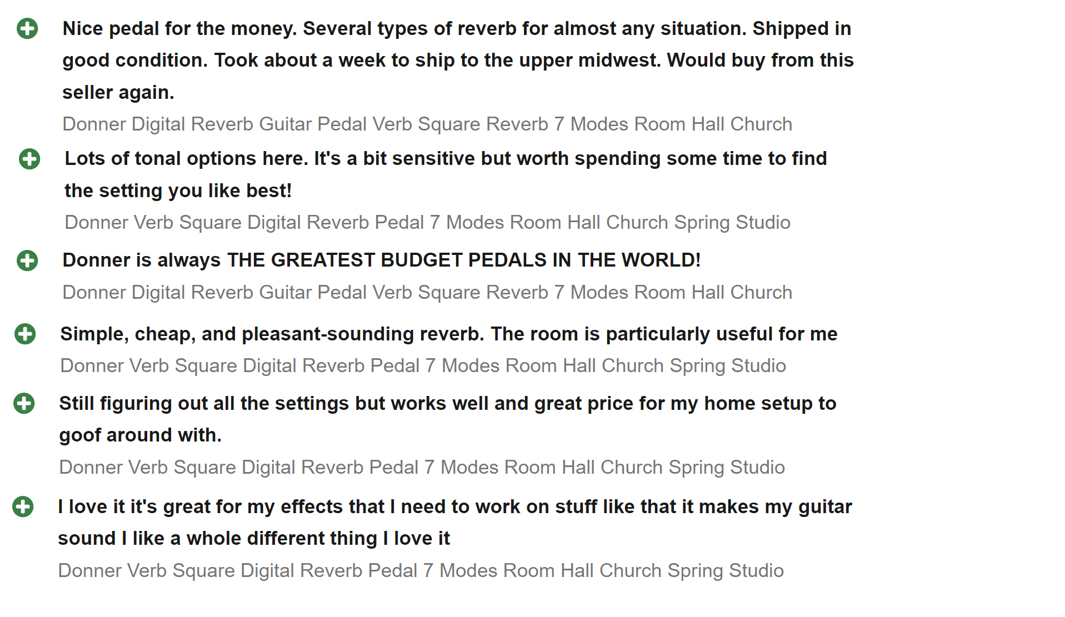Click the green plus icon beside 'Nice pedal for the money'

coord(27,28)
